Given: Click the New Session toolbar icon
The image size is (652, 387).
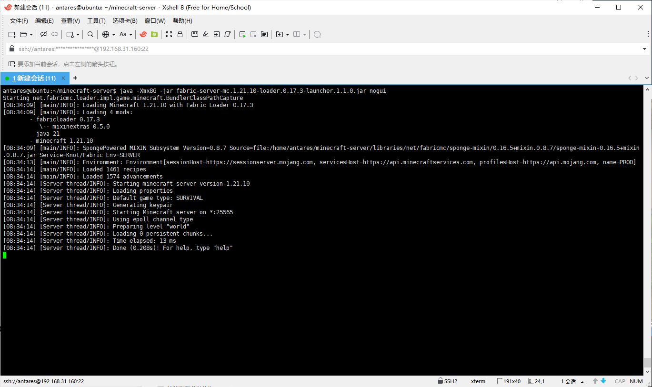Looking at the screenshot, I should point(12,34).
